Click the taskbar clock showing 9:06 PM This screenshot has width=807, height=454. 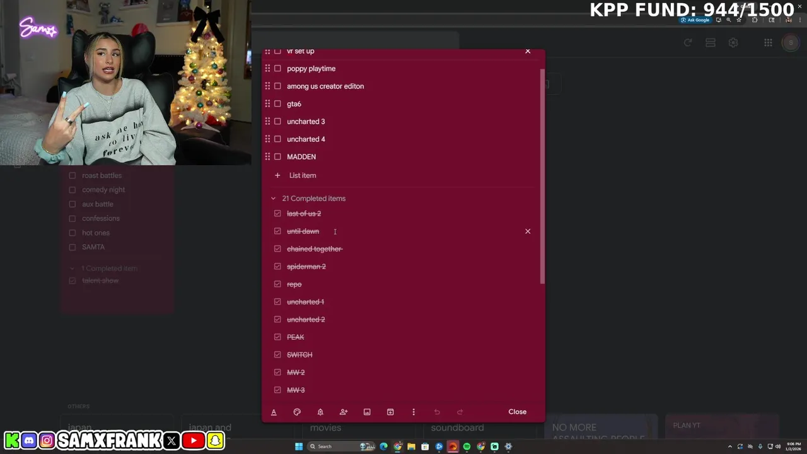(794, 446)
